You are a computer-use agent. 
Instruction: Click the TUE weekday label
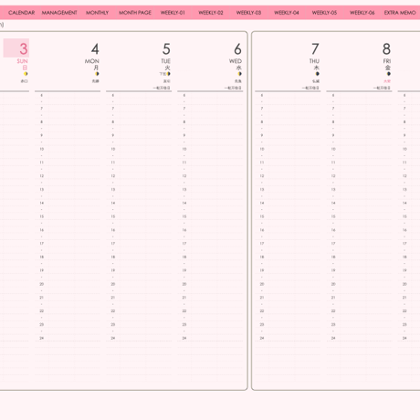pos(166,61)
